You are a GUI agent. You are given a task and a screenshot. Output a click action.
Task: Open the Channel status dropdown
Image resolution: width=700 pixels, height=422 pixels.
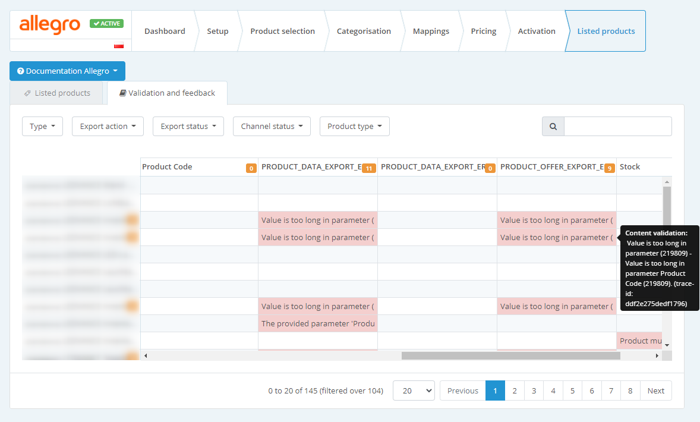pos(272,127)
